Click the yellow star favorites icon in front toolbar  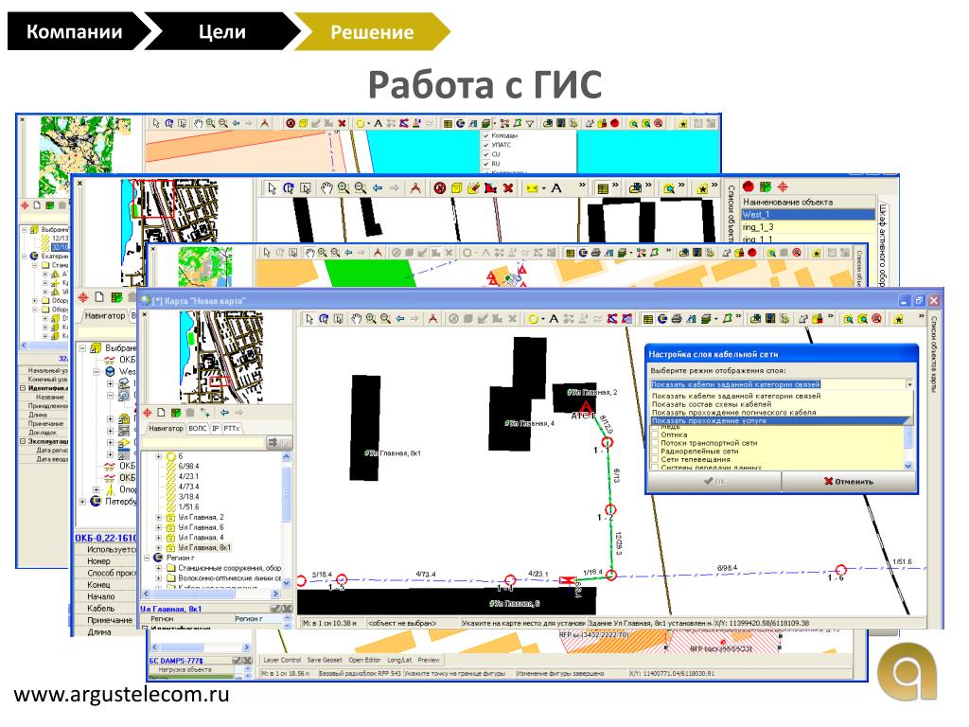click(898, 319)
